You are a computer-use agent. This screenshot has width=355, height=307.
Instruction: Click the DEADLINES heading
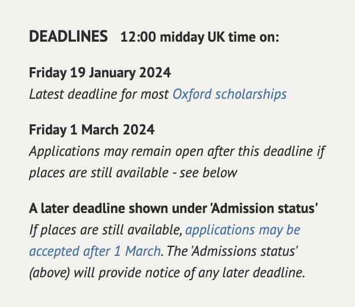[68, 36]
